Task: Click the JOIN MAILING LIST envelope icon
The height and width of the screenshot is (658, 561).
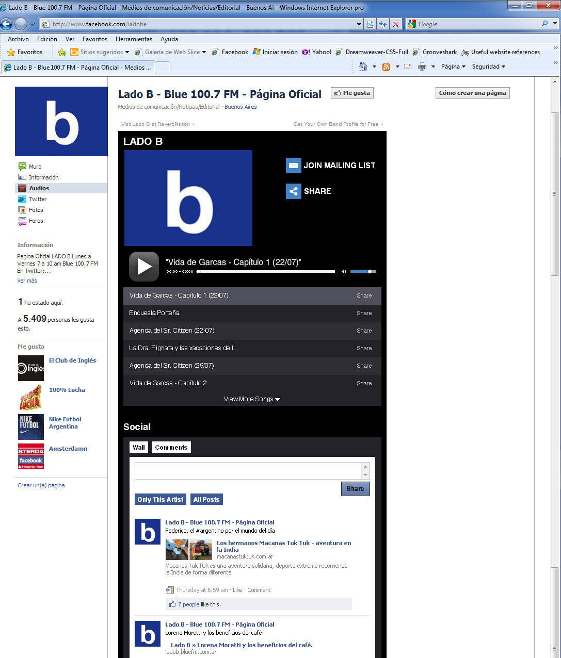Action: [294, 166]
